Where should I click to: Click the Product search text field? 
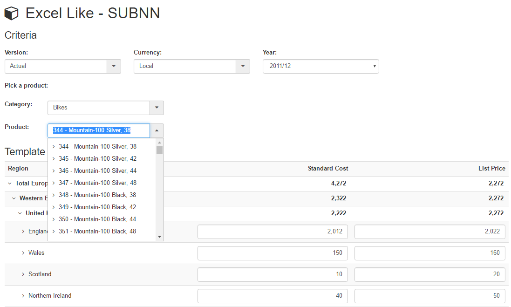click(99, 130)
